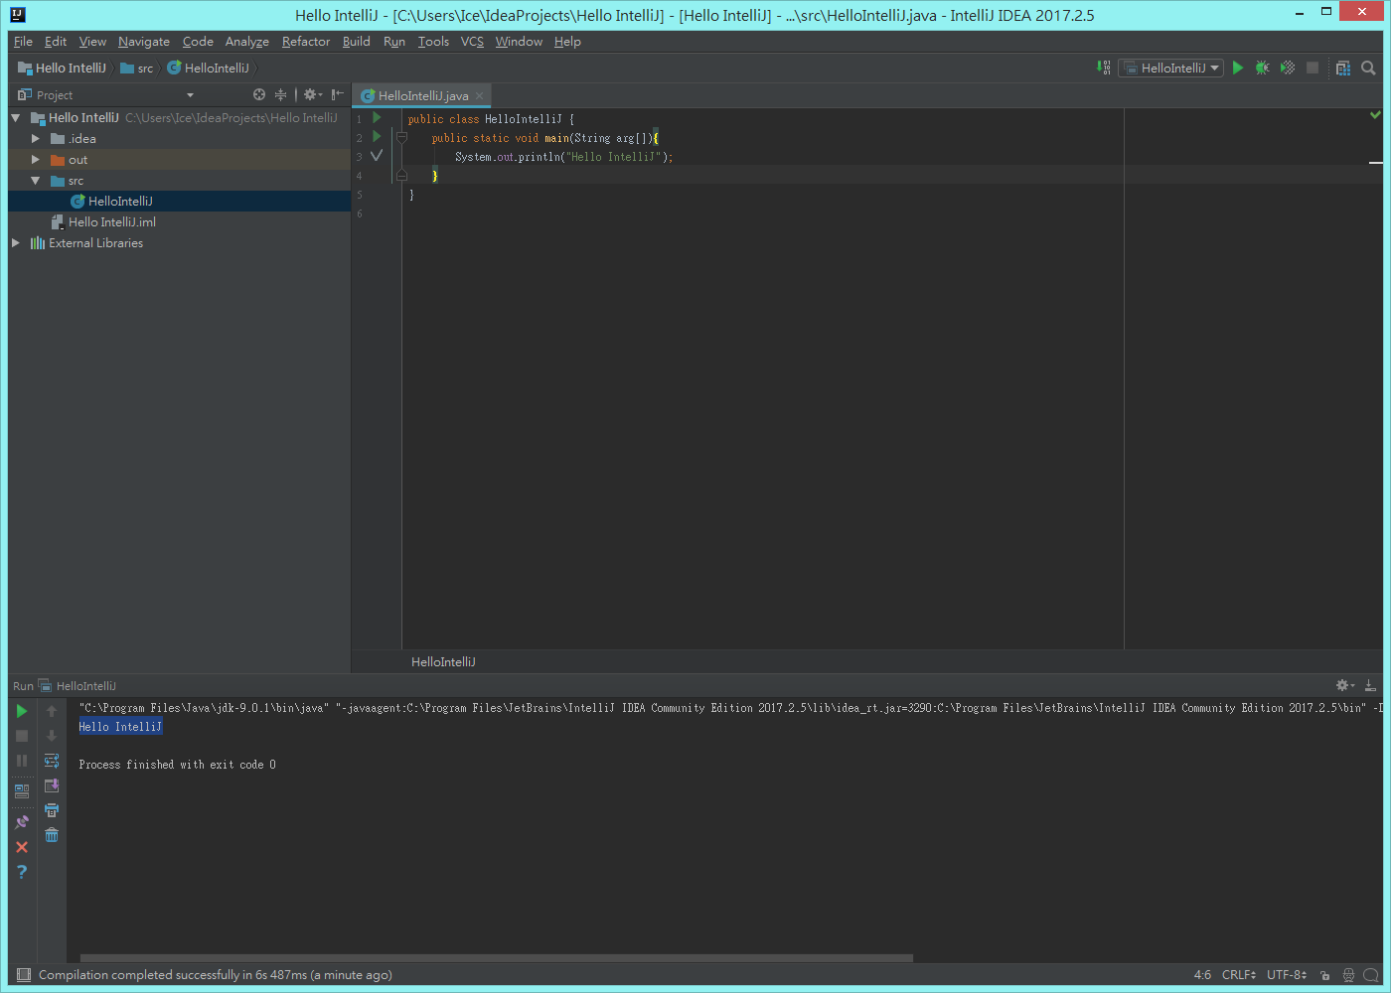1391x993 pixels.
Task: Click src breadcrumb in navigation bar
Action: tap(137, 68)
